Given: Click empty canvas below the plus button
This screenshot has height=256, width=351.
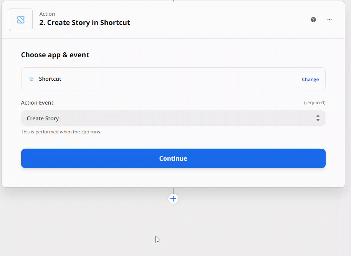Looking at the screenshot, I should [x=173, y=228].
